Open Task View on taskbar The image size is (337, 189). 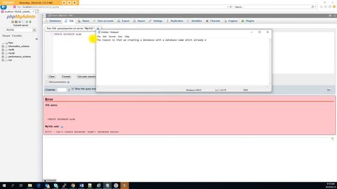point(21,185)
